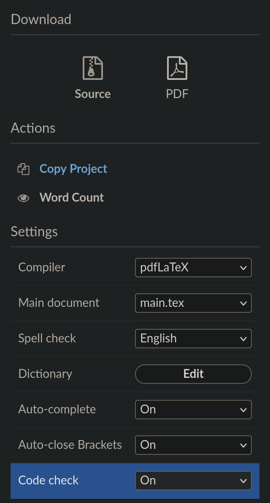The height and width of the screenshot is (503, 270).
Task: Click the chevron arrow in the Main document box
Action: pos(243,303)
